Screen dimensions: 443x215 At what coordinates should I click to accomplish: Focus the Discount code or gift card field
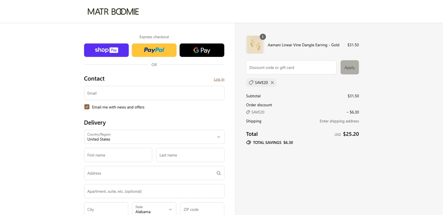pyautogui.click(x=291, y=67)
